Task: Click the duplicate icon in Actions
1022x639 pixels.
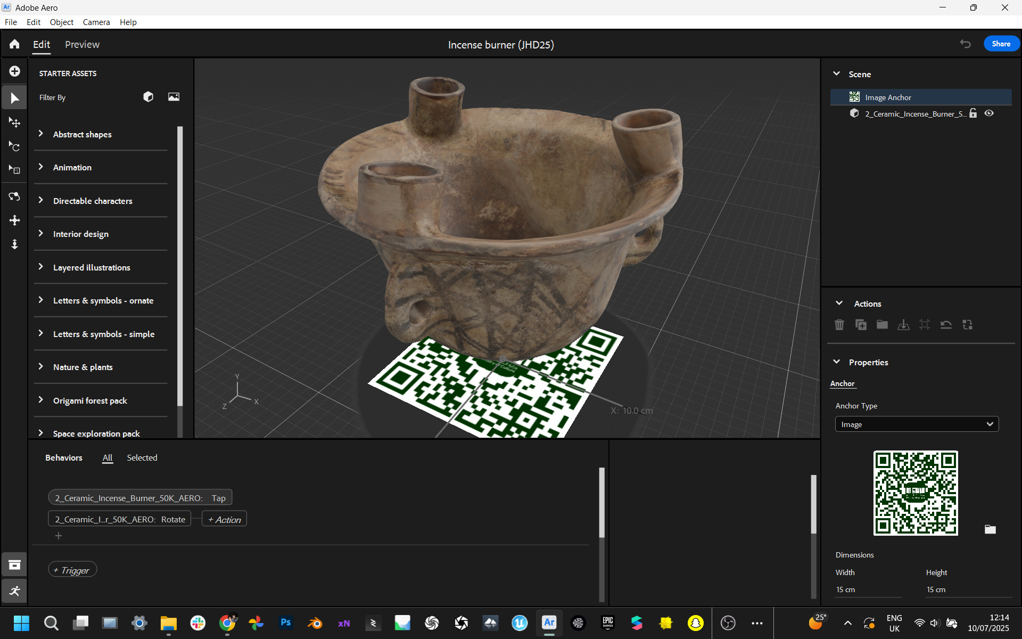Action: pyautogui.click(x=861, y=324)
